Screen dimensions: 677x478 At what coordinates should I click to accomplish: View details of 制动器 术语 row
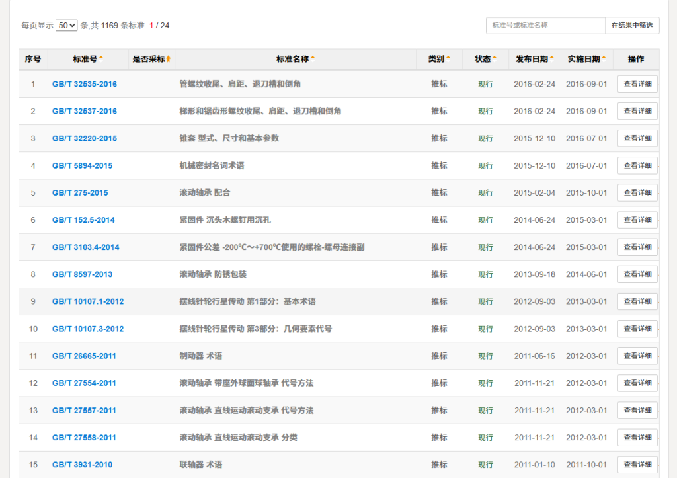(x=637, y=356)
